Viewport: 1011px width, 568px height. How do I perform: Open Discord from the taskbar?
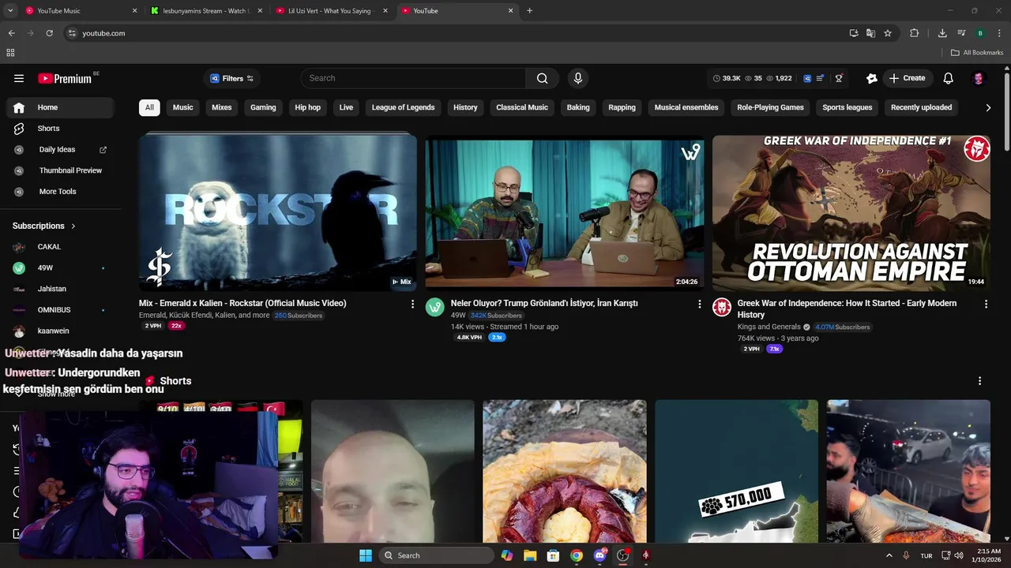pyautogui.click(x=599, y=555)
